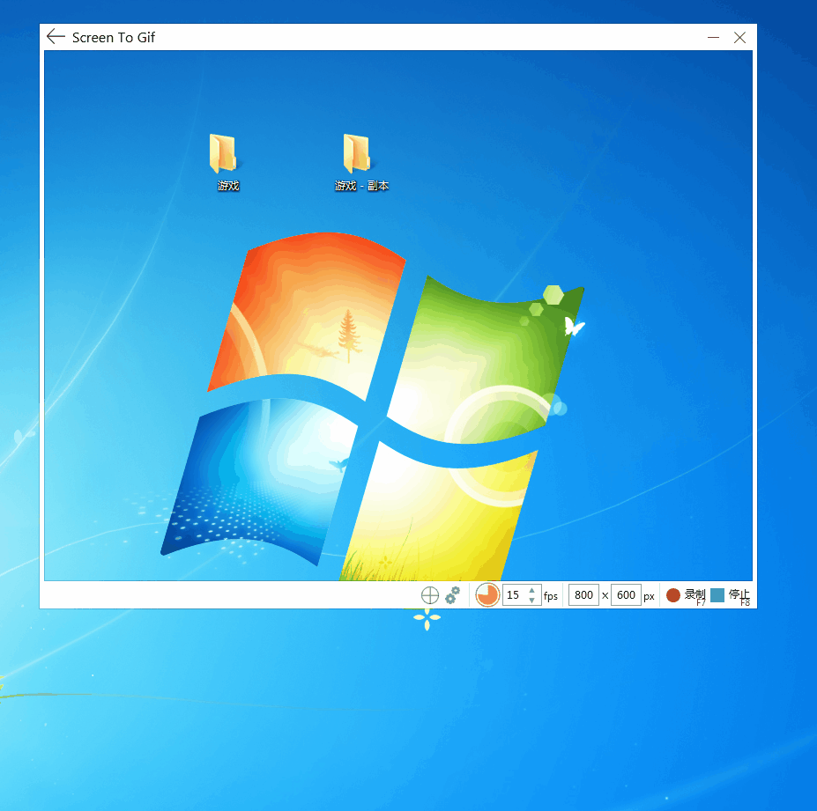
Task: Click the height field showing 600
Action: click(626, 595)
